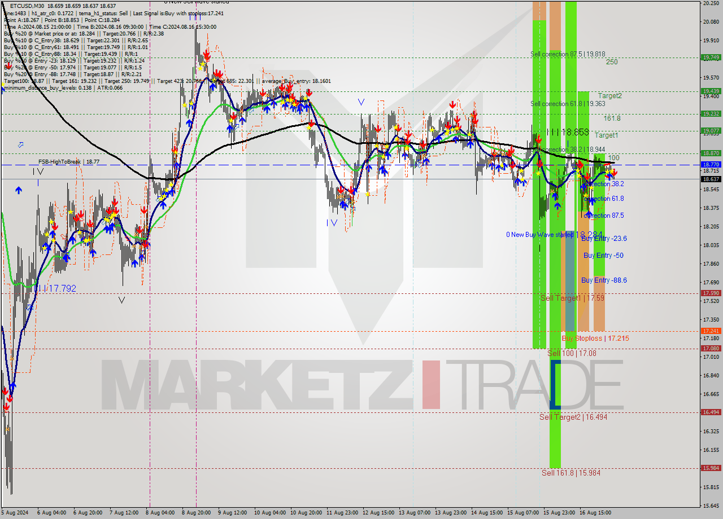Click the '10 Aug 04:00' time label
Viewport: 723px width, 519px height.
tap(269, 513)
